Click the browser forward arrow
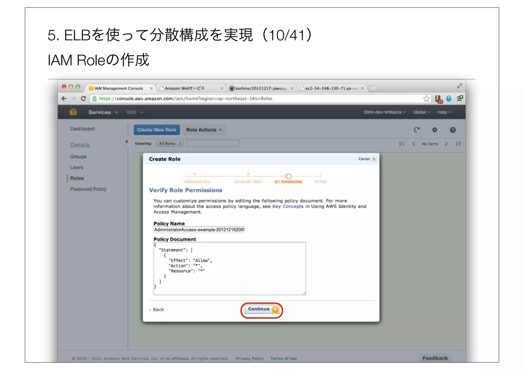Viewport: 524px width, 370px height. [x=74, y=99]
